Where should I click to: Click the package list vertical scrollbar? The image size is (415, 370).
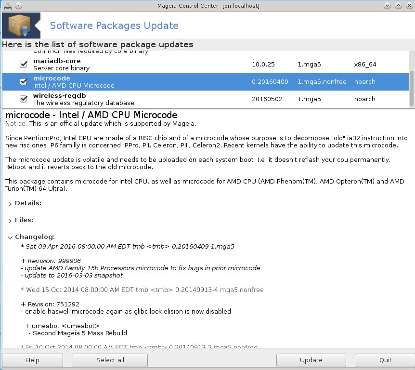(x=412, y=88)
